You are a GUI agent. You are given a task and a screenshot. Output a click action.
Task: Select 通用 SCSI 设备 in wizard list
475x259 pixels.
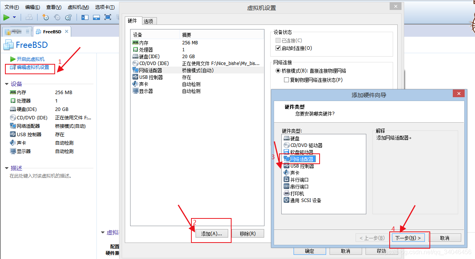pyautogui.click(x=302, y=200)
